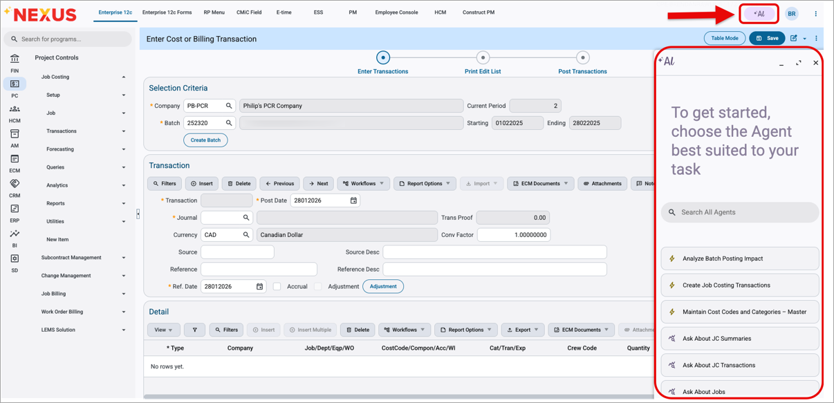This screenshot has width=834, height=403.
Task: Click the Journal field lookup magnifier
Action: coord(245,218)
